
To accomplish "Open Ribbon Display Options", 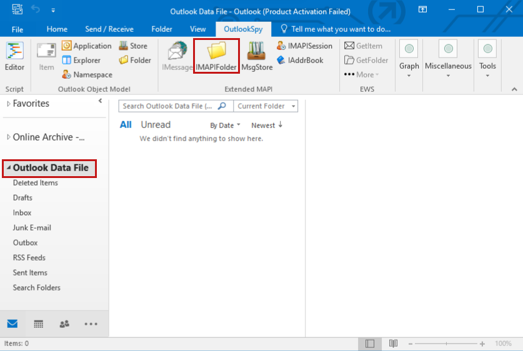I will (x=422, y=9).
